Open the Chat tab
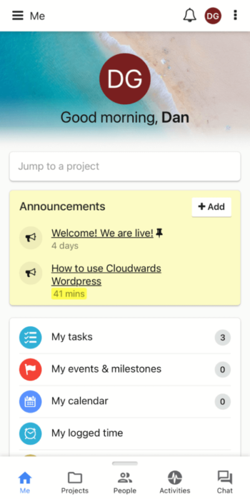Screen dimensions: 250x499 coord(225,482)
